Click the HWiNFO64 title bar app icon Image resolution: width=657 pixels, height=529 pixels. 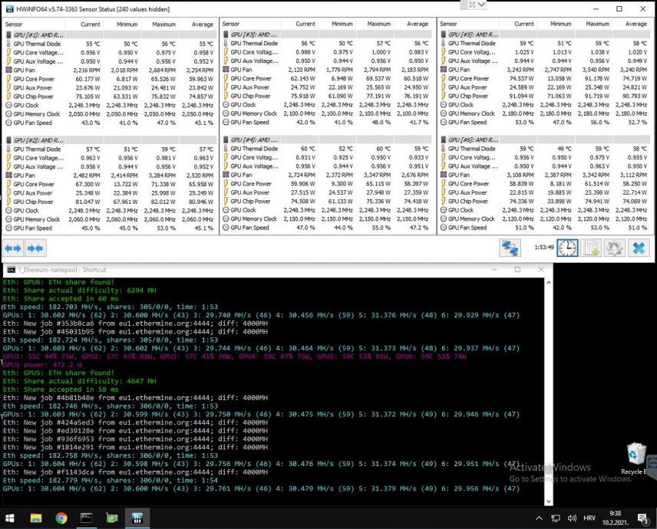(10, 8)
